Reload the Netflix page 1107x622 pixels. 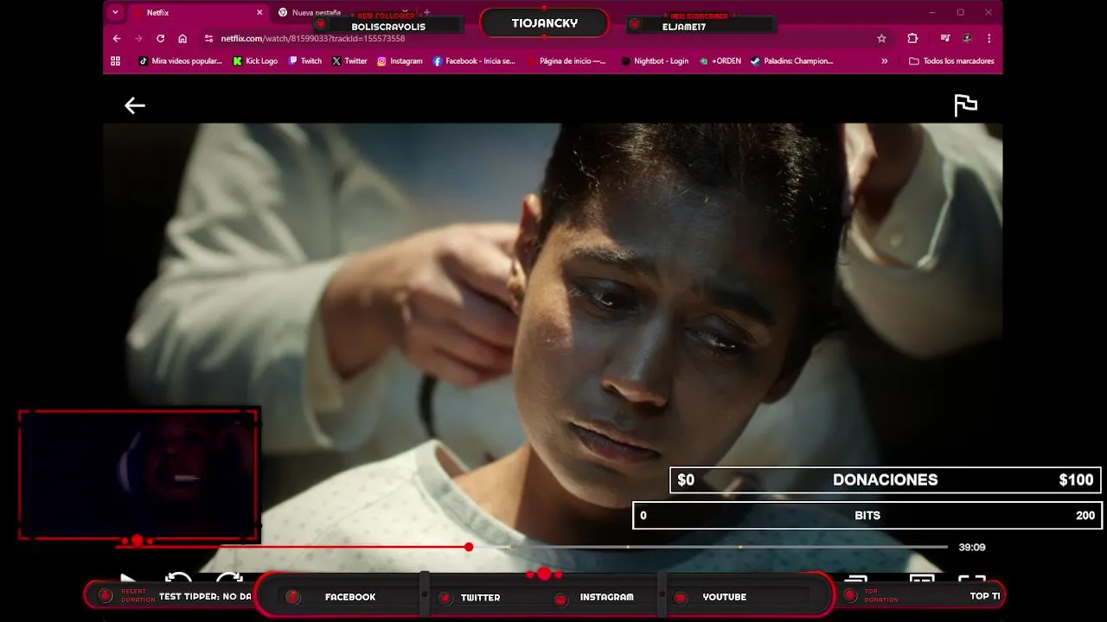tap(160, 39)
